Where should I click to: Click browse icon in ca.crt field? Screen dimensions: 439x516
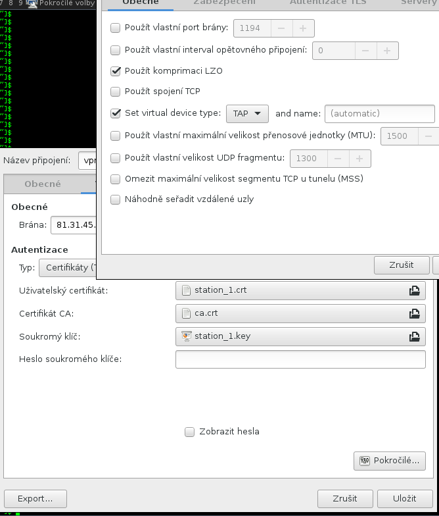[x=414, y=313]
